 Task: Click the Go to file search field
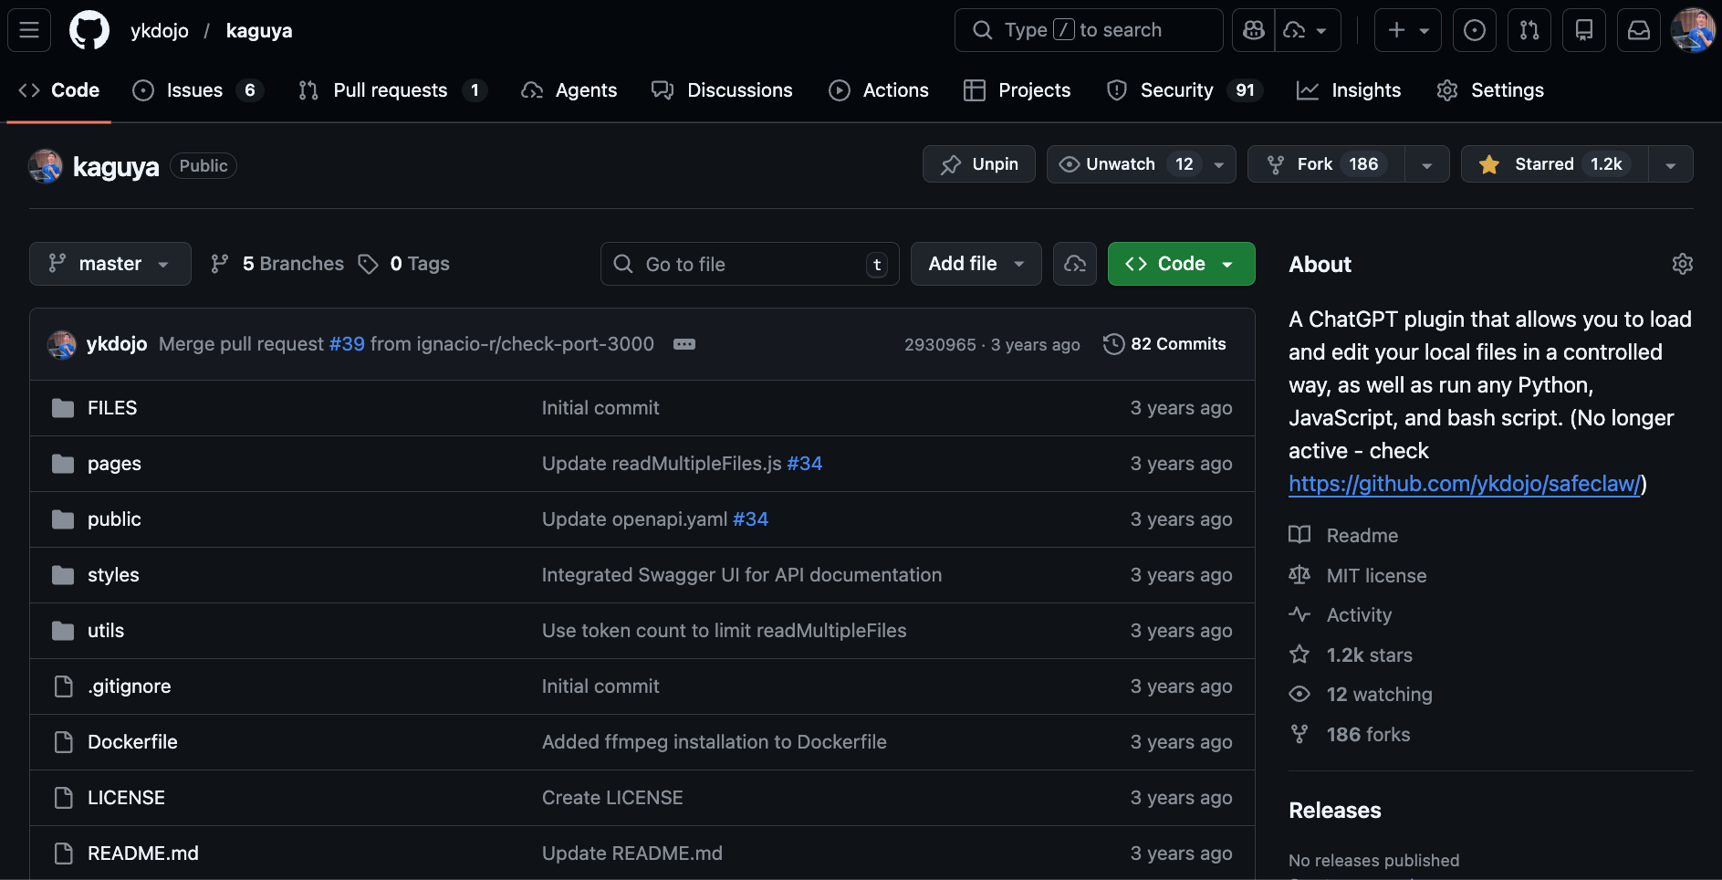point(748,264)
